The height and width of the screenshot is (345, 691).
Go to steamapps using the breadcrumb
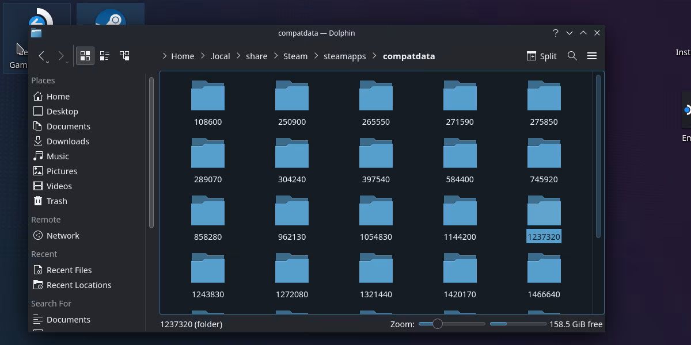[x=344, y=56]
